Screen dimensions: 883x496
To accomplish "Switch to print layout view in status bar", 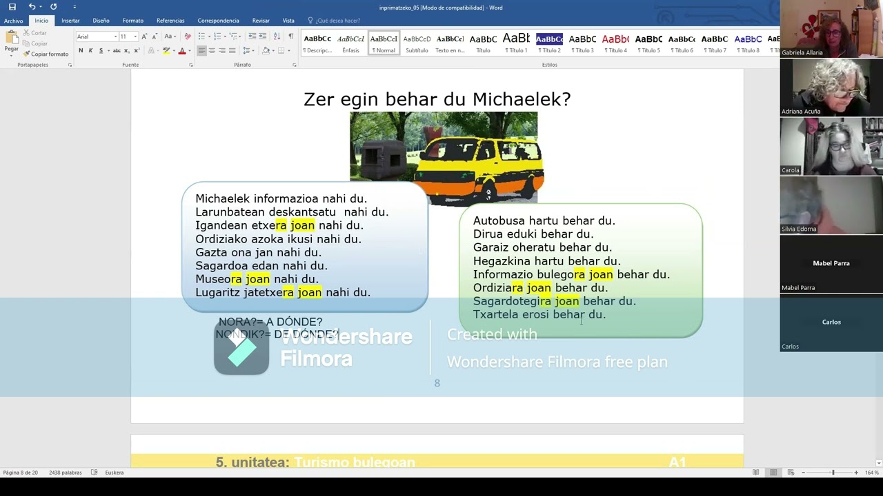I will pyautogui.click(x=773, y=473).
